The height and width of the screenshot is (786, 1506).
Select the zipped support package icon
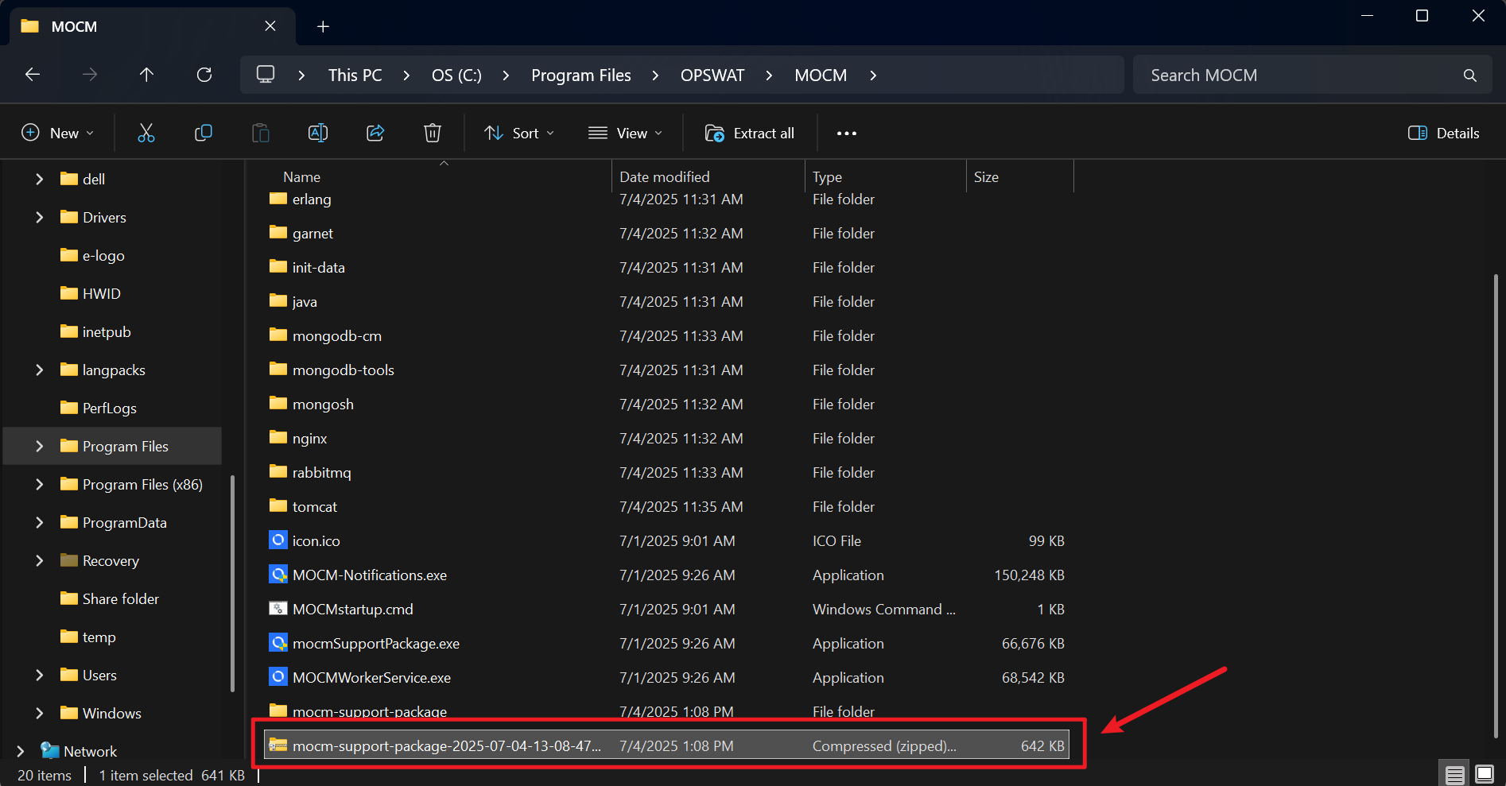click(278, 745)
